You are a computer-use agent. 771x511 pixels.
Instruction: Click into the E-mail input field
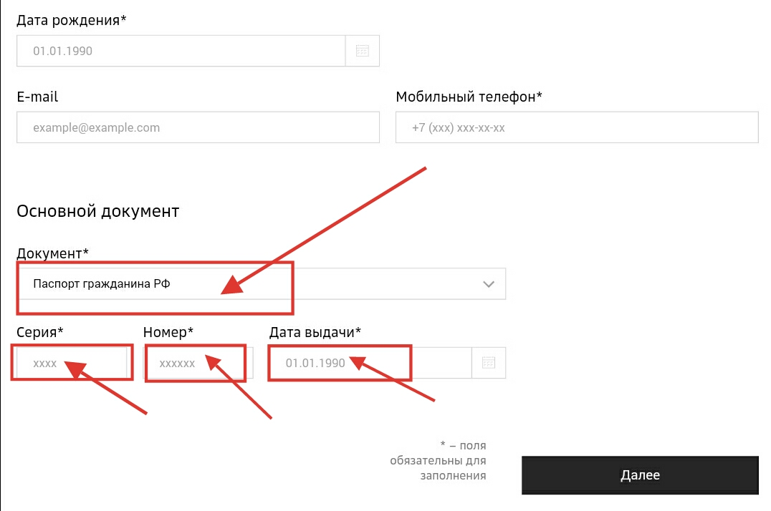pos(198,128)
